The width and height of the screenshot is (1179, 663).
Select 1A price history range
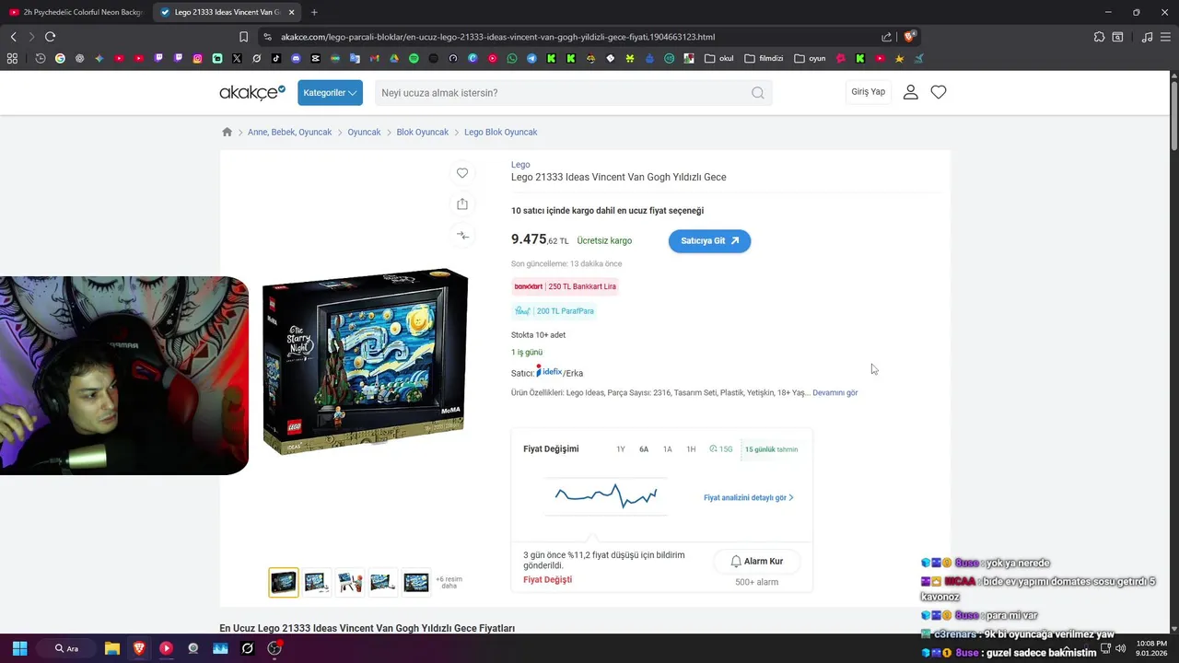668,449
